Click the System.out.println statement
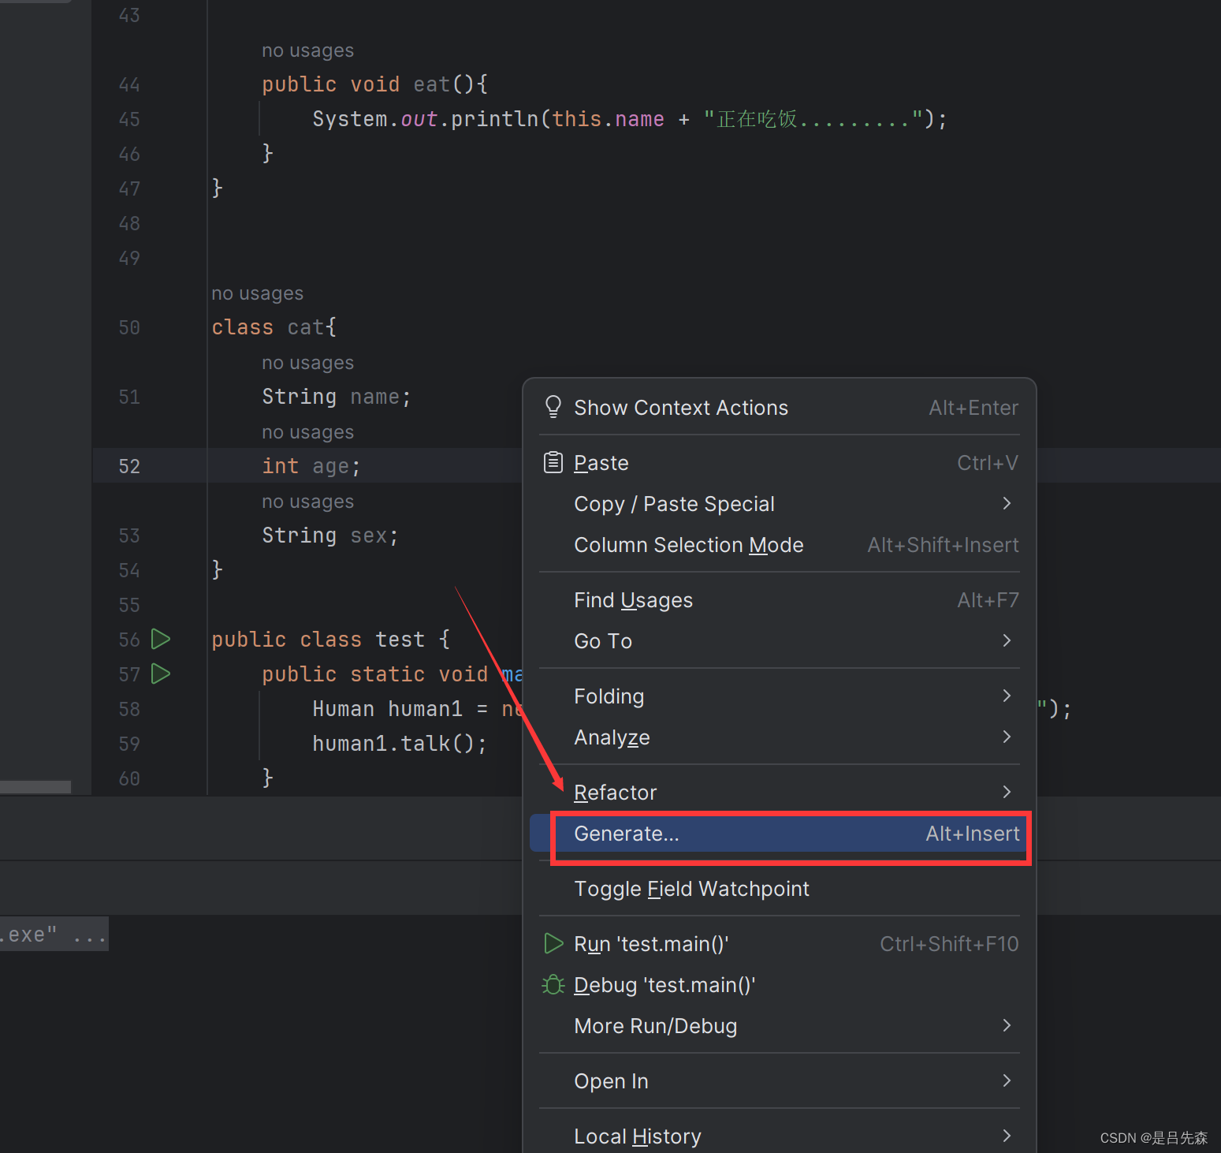Viewport: 1221px width, 1153px height. pos(630,119)
